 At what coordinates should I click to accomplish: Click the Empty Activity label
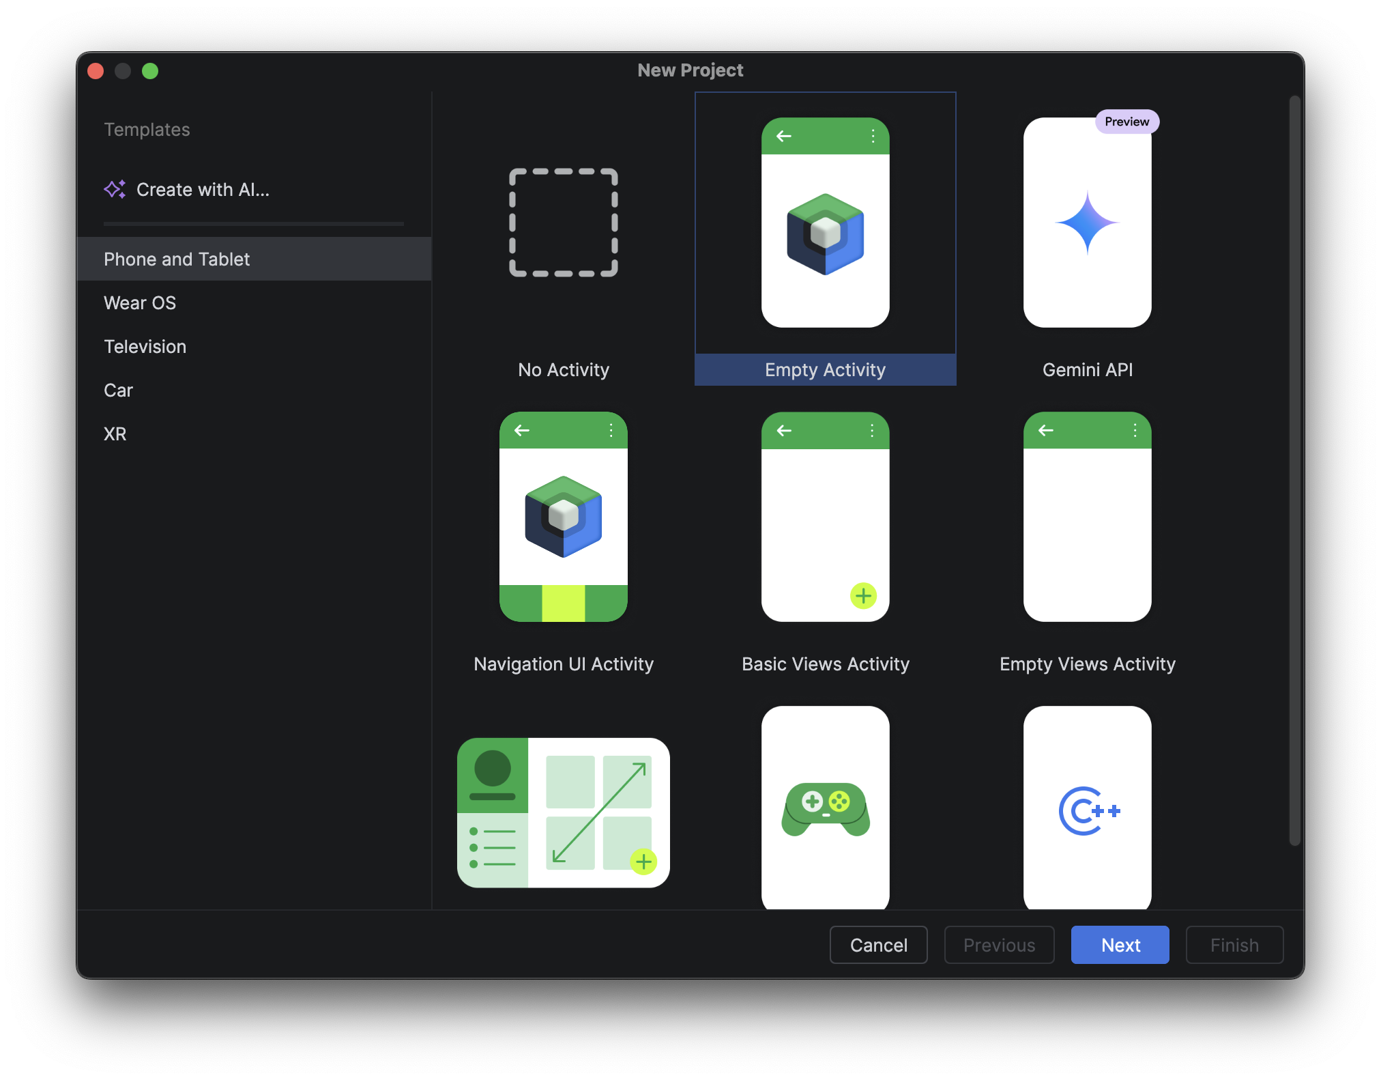point(825,370)
